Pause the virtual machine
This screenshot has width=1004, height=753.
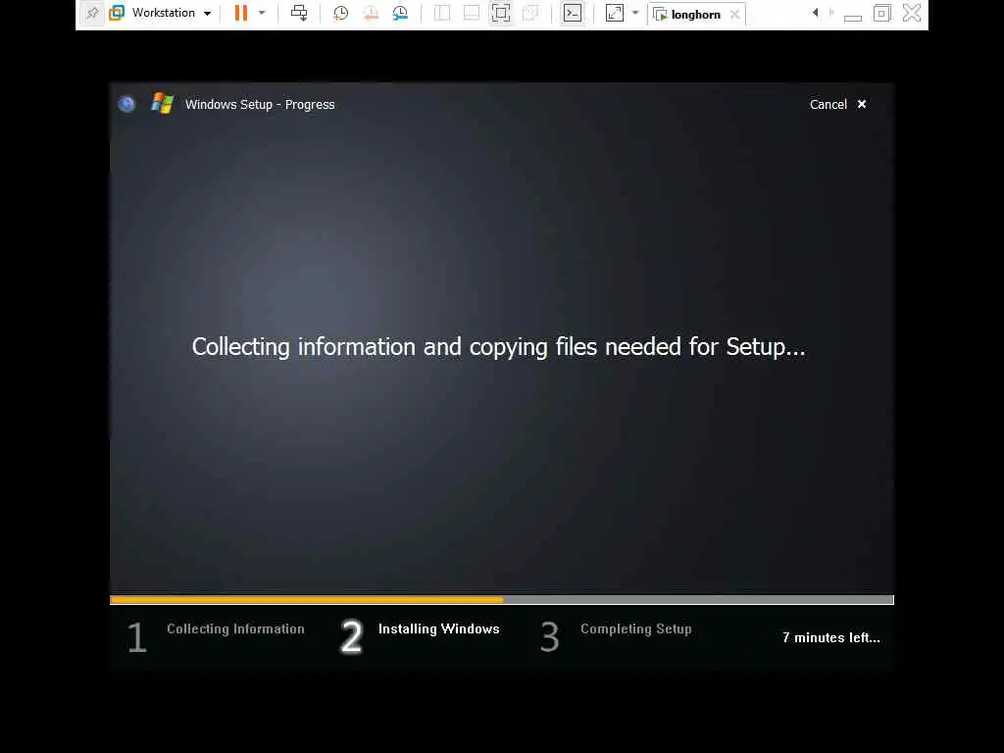241,13
